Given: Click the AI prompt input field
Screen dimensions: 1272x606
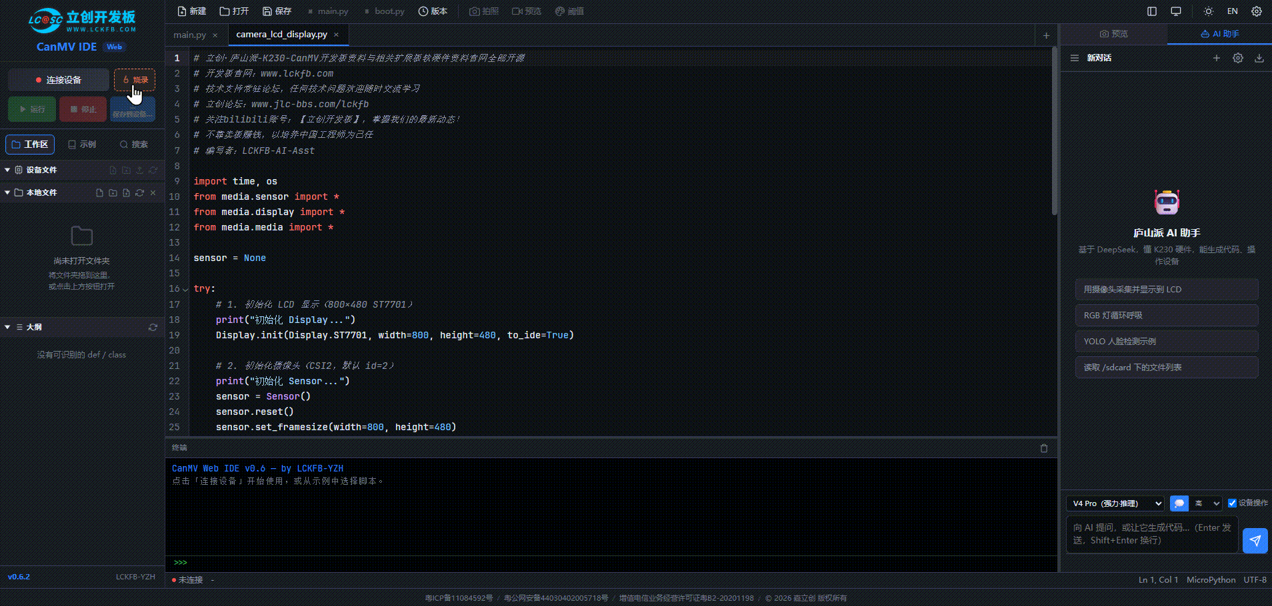Looking at the screenshot, I should click(x=1153, y=534).
